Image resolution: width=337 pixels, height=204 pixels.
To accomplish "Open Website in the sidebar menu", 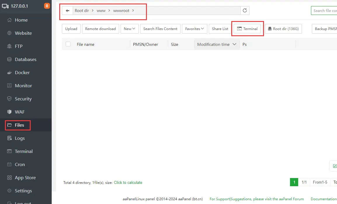I will click(x=23, y=33).
